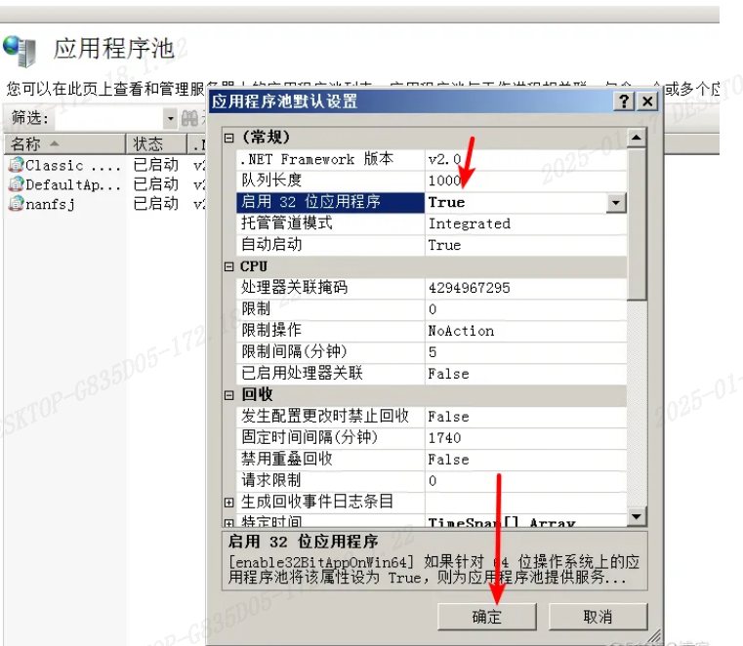Open the 启用 32 位应用程序 value dropdown

coord(616,203)
